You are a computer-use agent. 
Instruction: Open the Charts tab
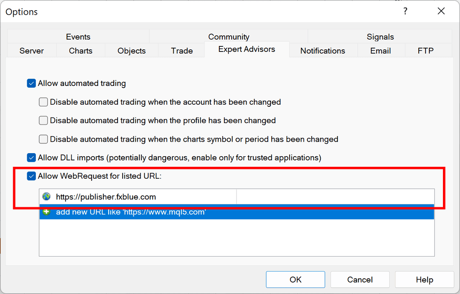[80, 50]
